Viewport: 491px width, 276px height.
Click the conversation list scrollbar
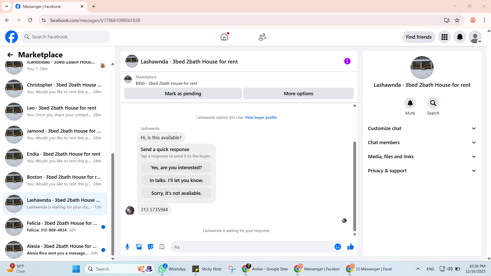click(113, 204)
